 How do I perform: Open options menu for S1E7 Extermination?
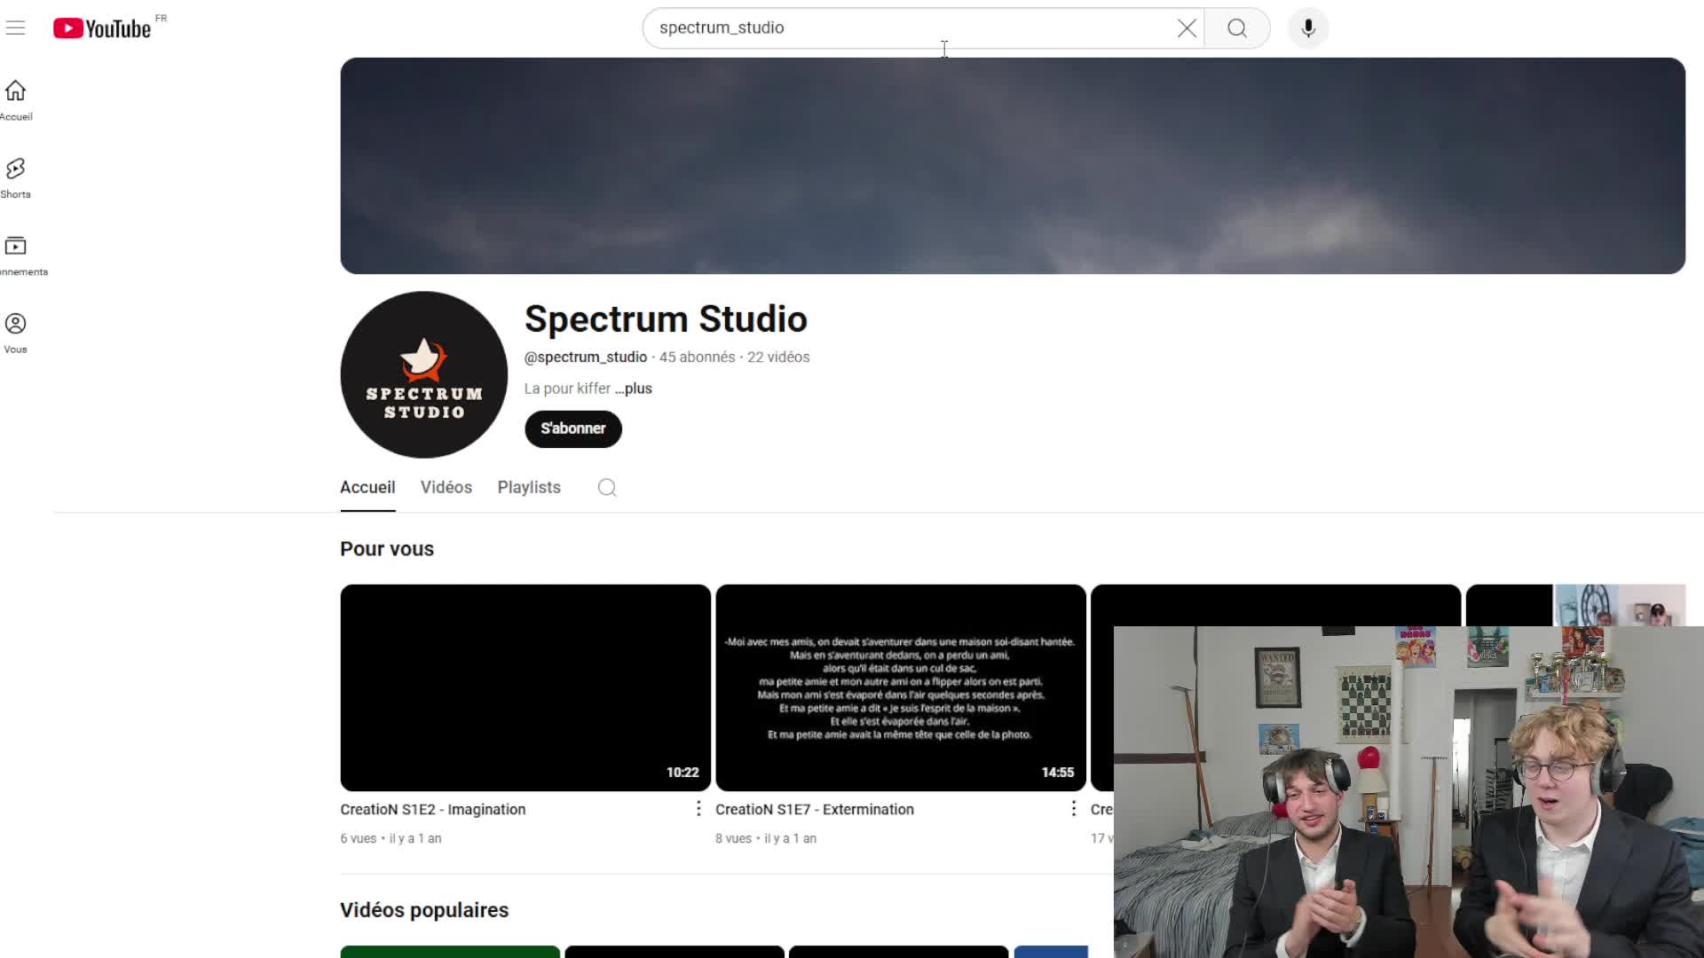tap(1073, 809)
